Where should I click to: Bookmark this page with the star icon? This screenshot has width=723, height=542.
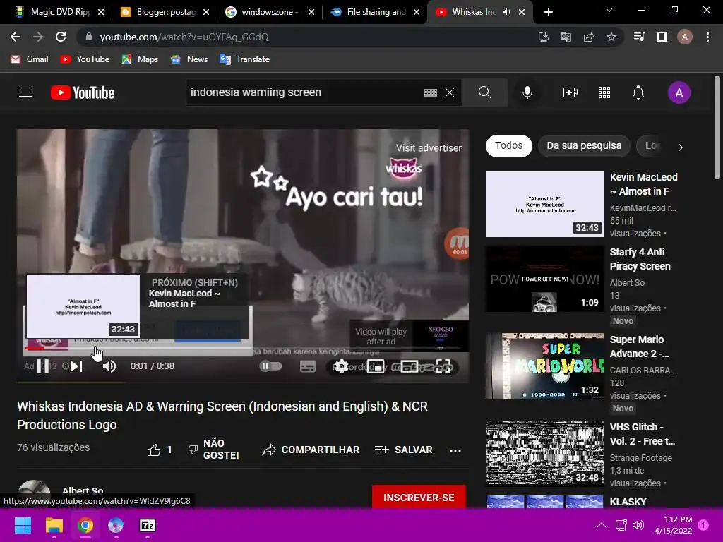[x=611, y=37]
